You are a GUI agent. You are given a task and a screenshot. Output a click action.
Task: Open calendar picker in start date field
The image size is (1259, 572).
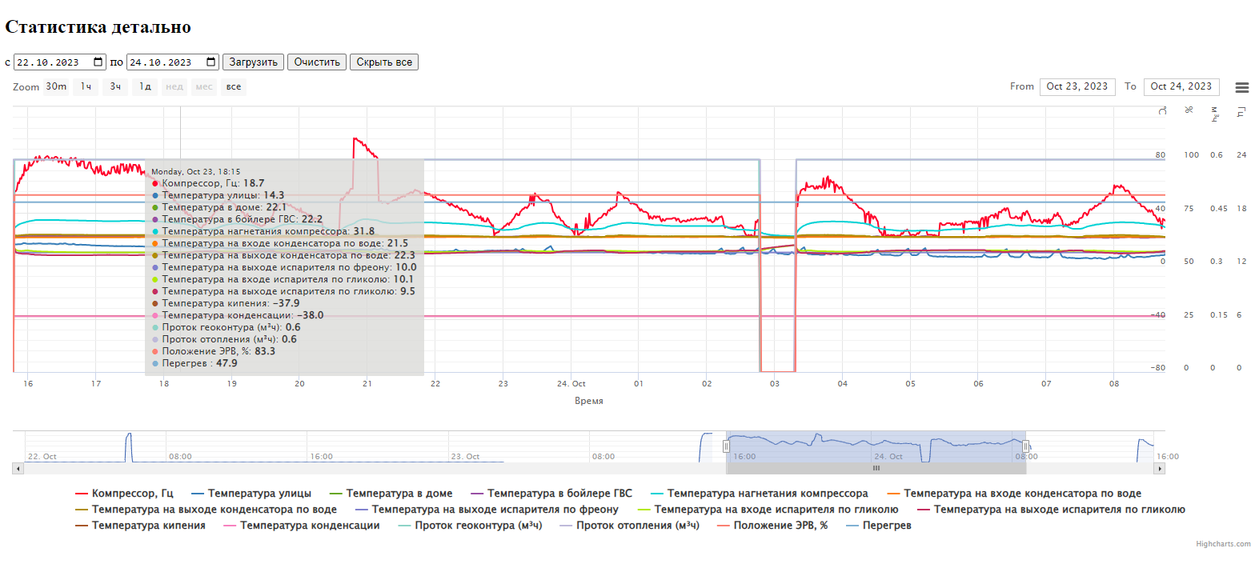tap(98, 62)
